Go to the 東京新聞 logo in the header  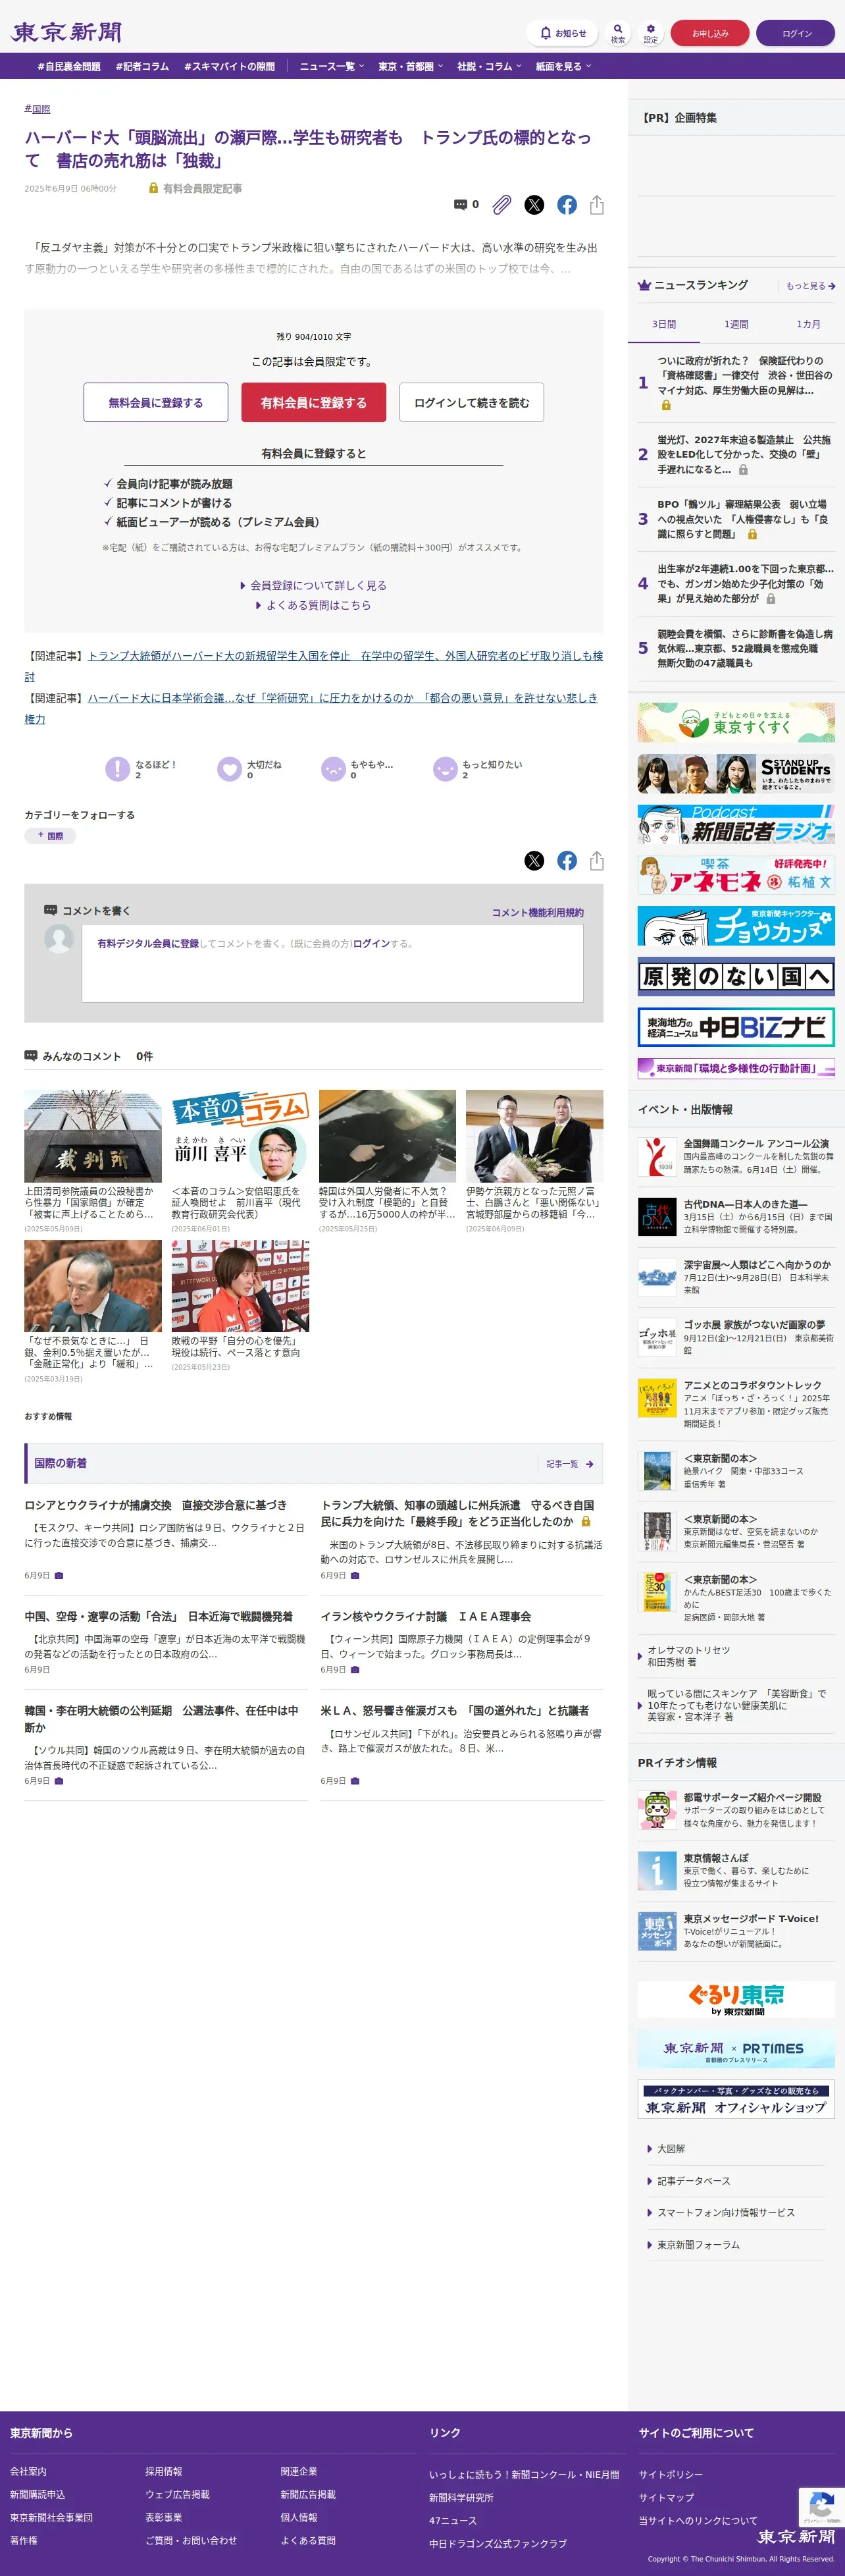pos(66,33)
